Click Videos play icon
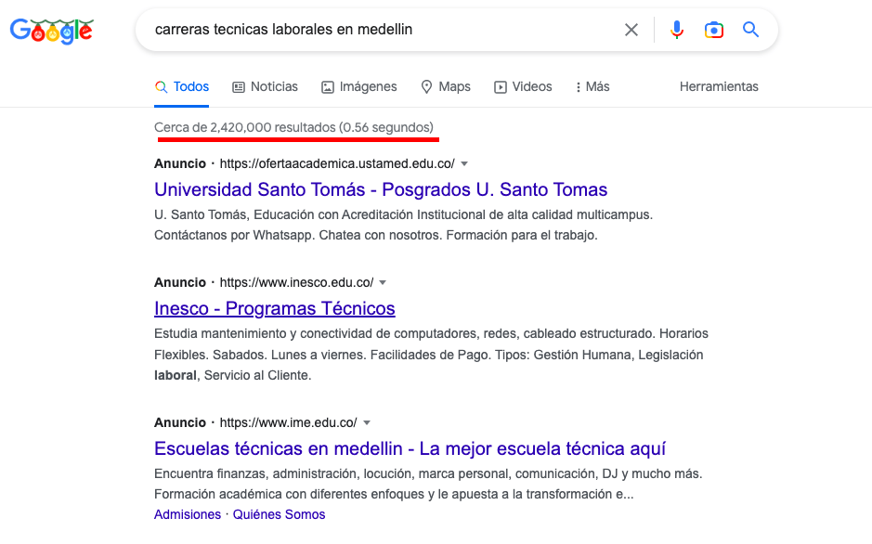872x544 pixels. click(501, 87)
